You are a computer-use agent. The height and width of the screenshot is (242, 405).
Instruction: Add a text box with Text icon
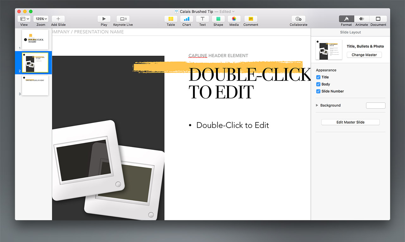[202, 19]
